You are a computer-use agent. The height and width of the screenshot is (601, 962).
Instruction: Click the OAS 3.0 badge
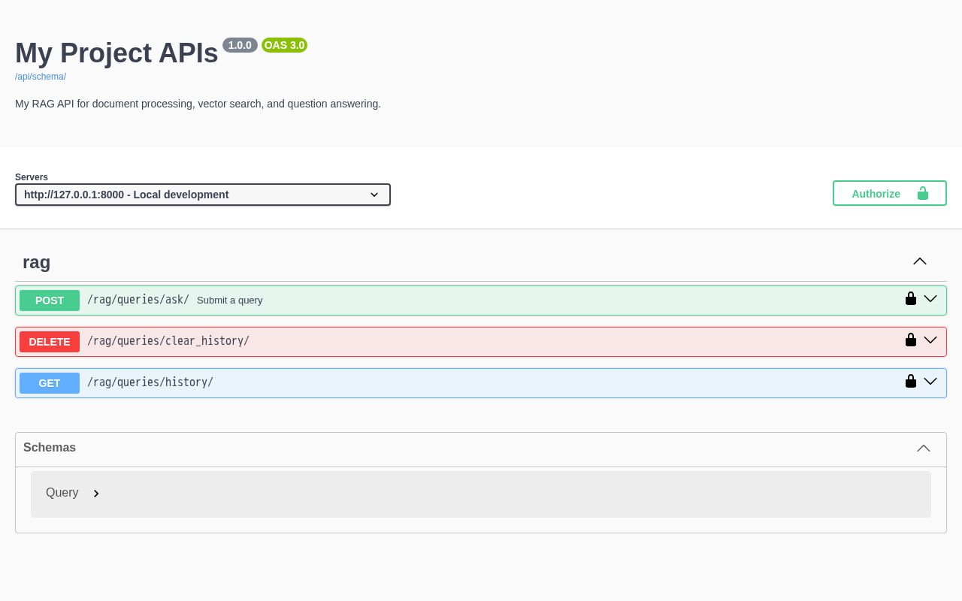[x=284, y=45]
